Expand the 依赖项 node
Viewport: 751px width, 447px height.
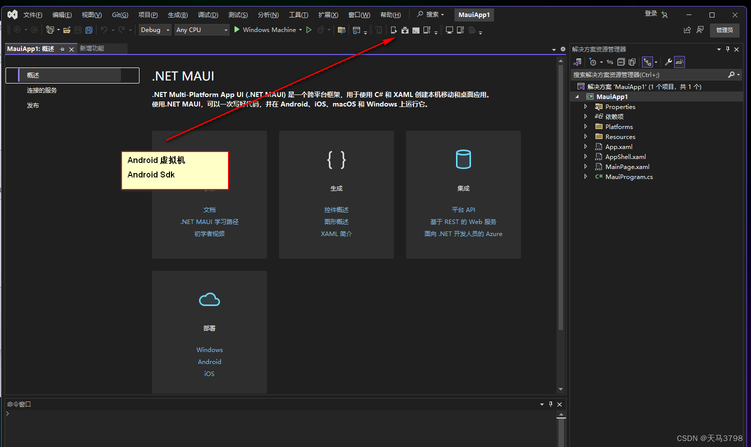pyautogui.click(x=585, y=116)
